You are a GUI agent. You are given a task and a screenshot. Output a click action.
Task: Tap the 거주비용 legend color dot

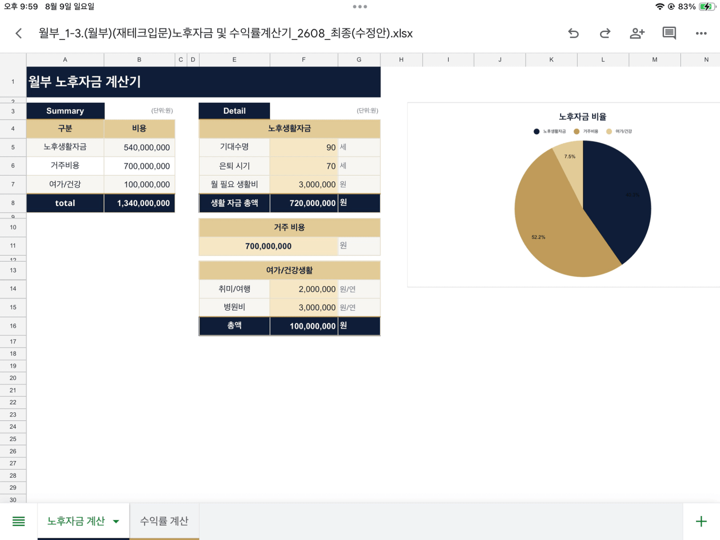point(576,131)
